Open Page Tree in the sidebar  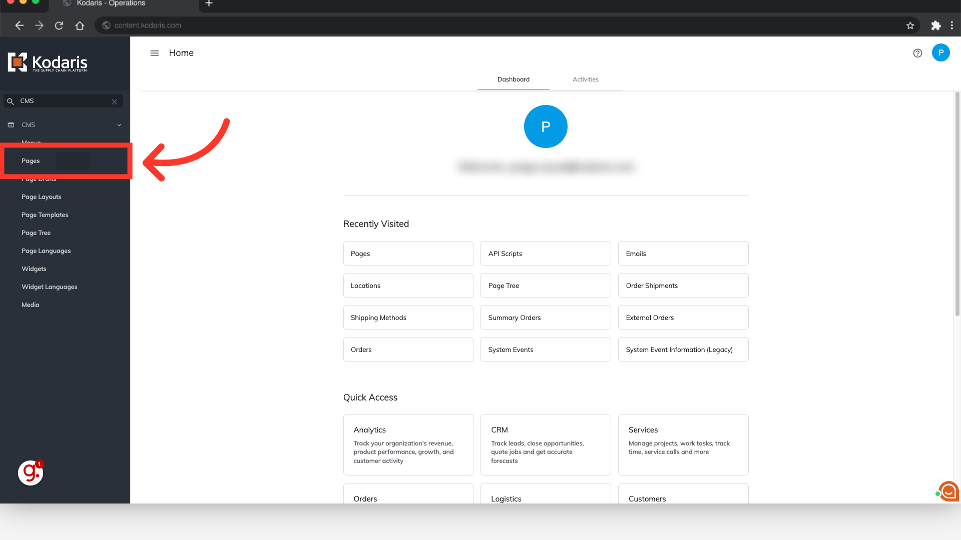click(36, 233)
